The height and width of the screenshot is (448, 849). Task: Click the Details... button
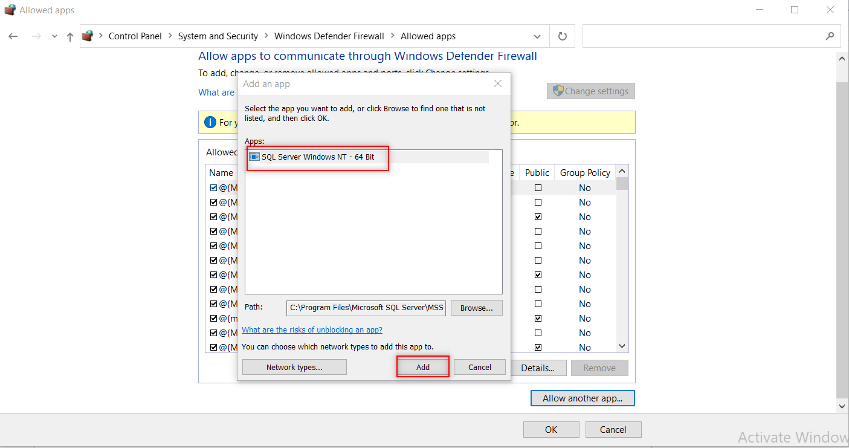click(538, 368)
